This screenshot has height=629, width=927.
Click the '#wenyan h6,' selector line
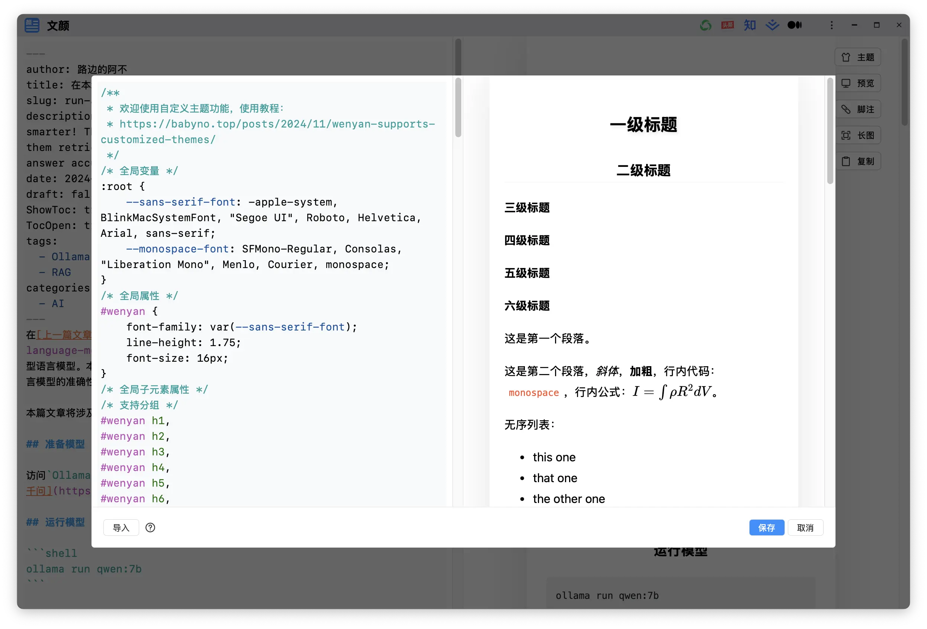point(136,499)
